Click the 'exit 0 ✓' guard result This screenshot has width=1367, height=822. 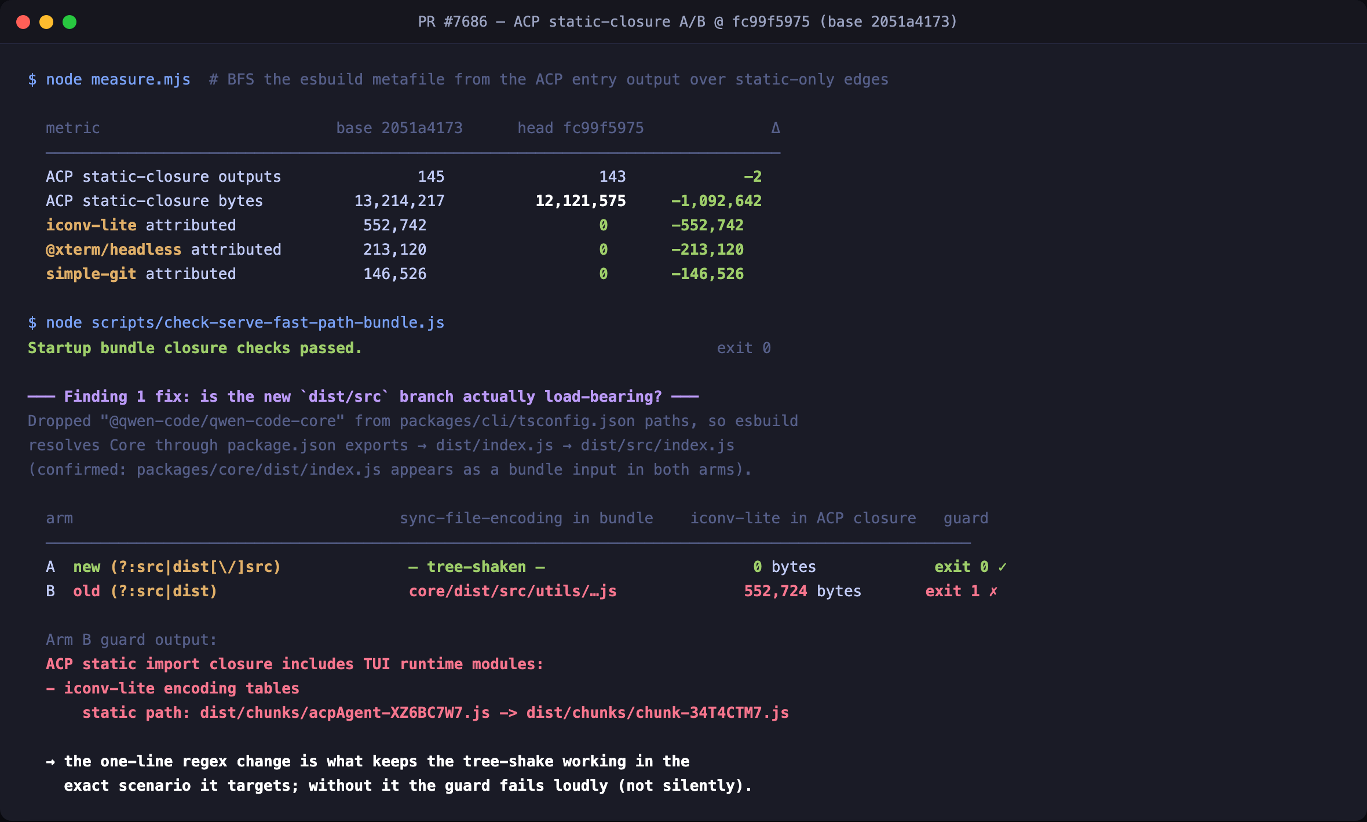[x=971, y=567]
